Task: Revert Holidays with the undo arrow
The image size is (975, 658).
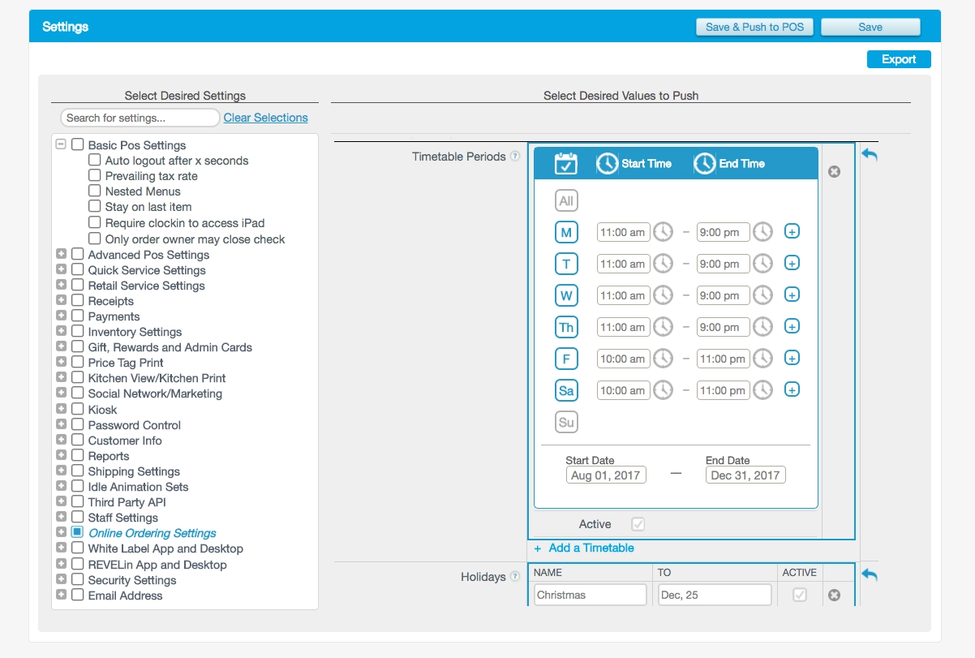Action: coord(870,574)
